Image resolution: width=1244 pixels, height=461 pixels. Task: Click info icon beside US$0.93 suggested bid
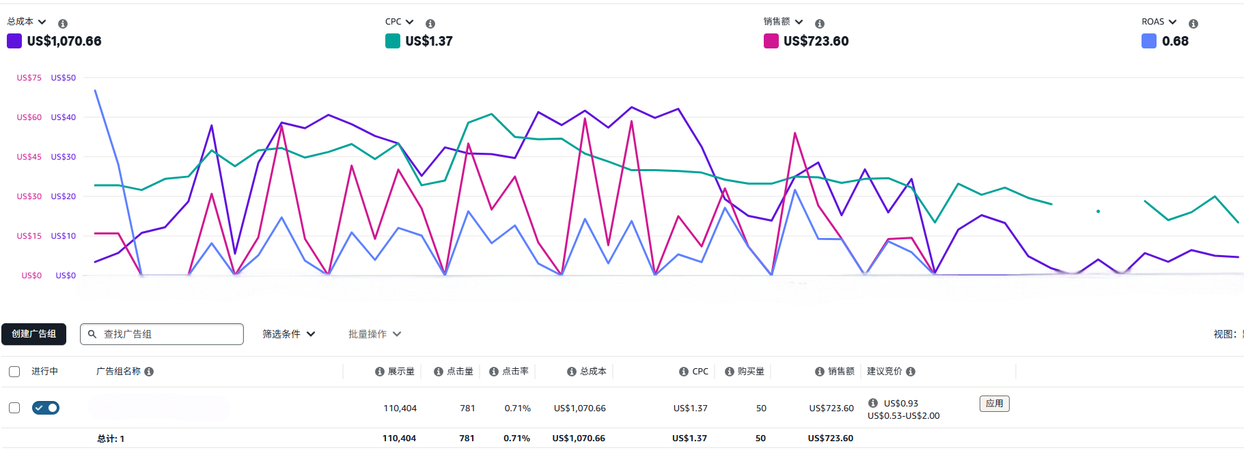(x=873, y=403)
